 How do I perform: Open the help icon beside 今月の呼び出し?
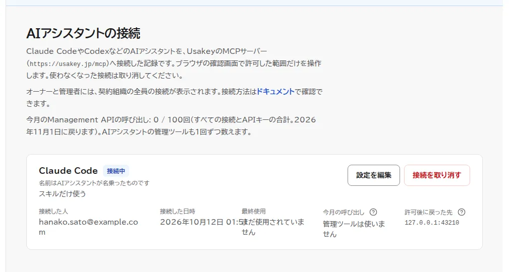pos(373,213)
